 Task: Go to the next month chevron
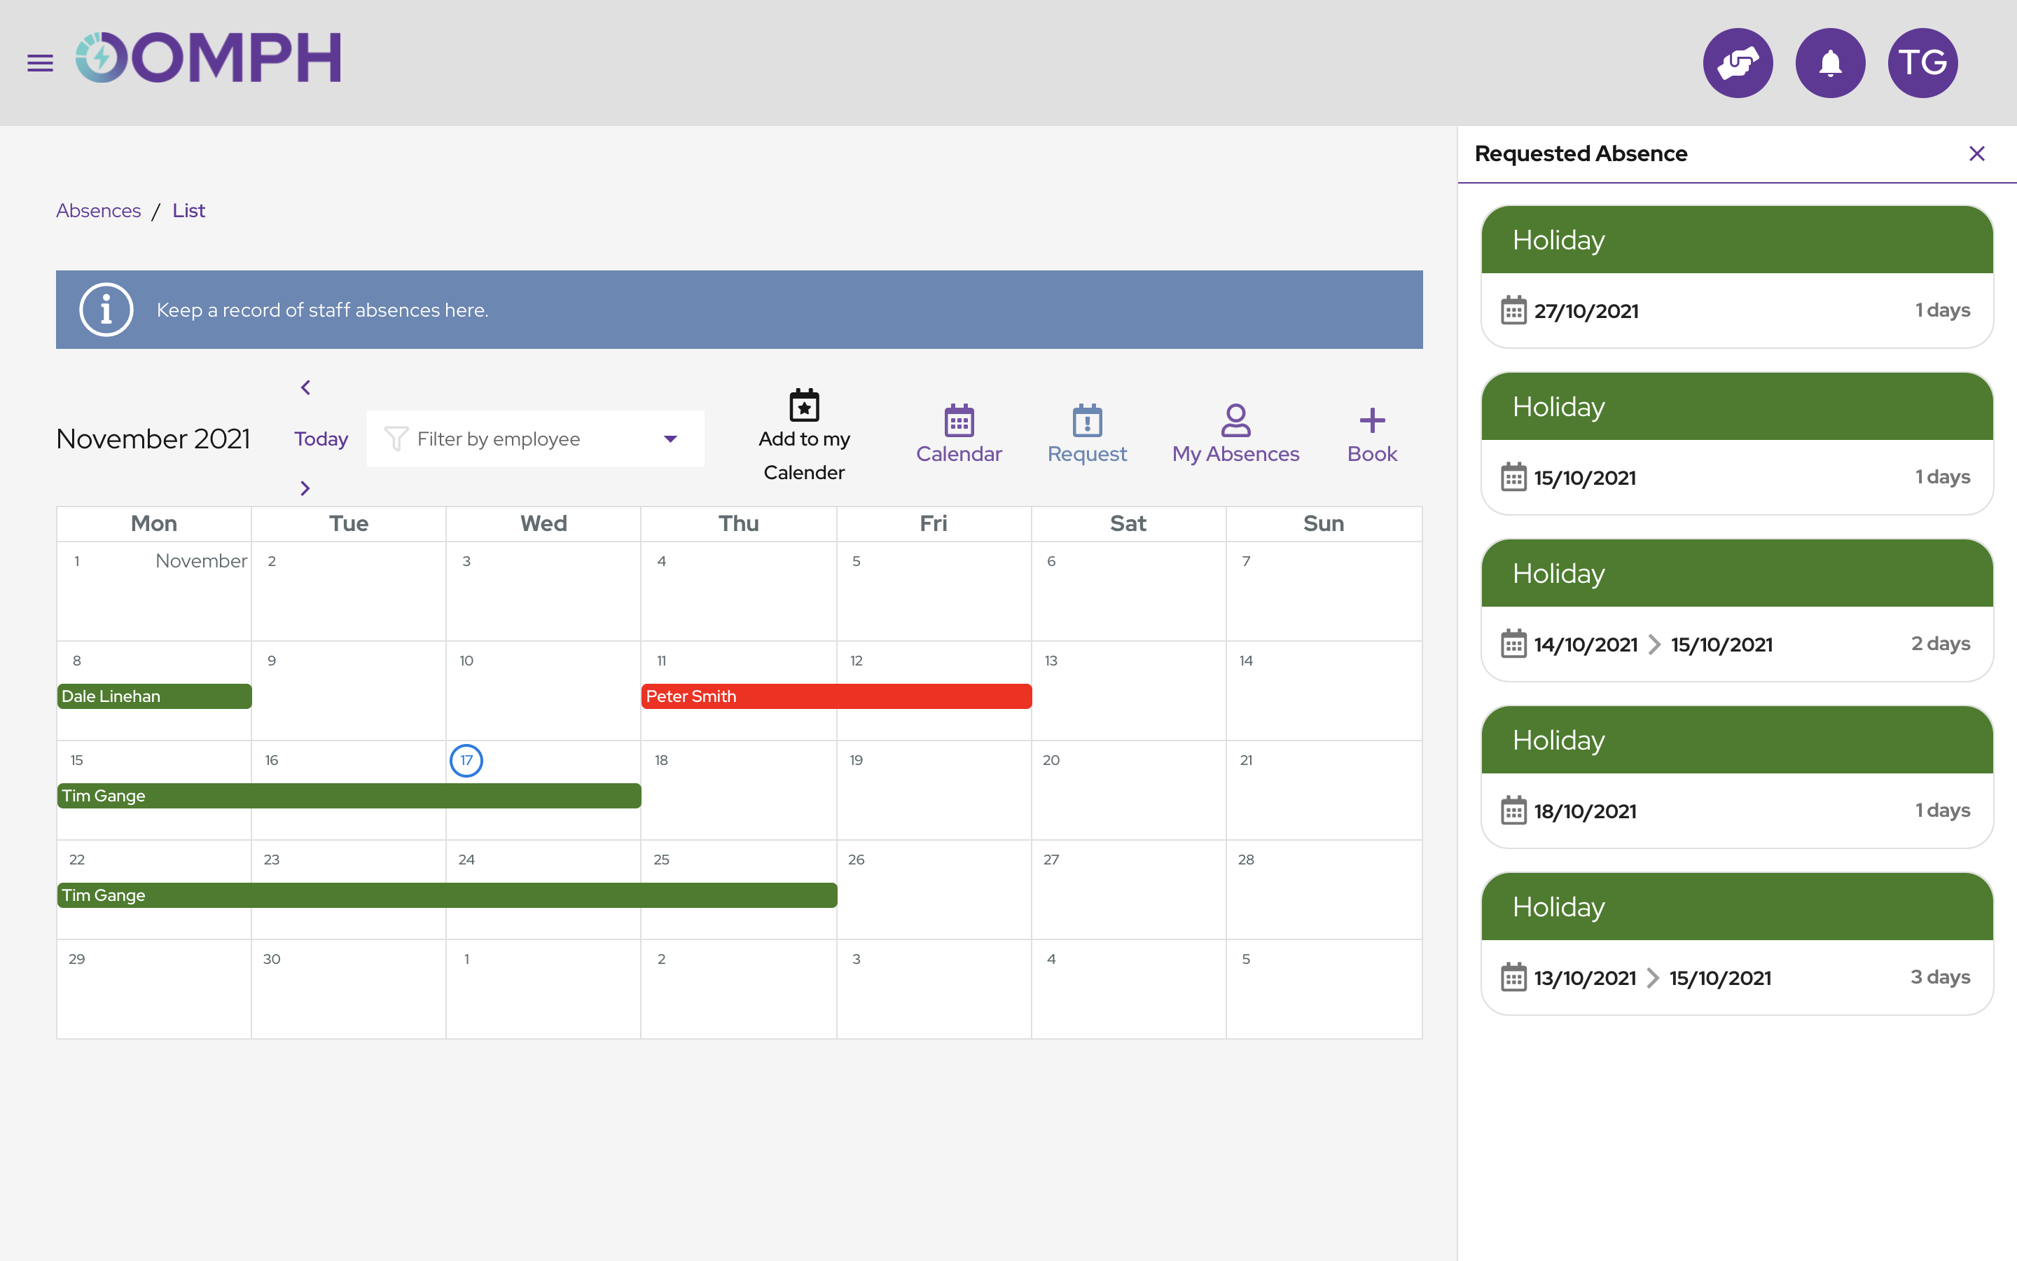(x=305, y=489)
